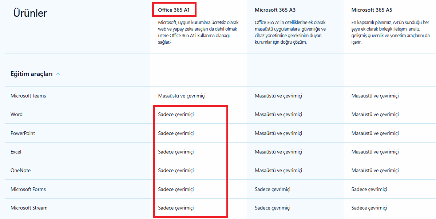Select the Office 365 A1 column header
The image size is (436, 219).
174,10
